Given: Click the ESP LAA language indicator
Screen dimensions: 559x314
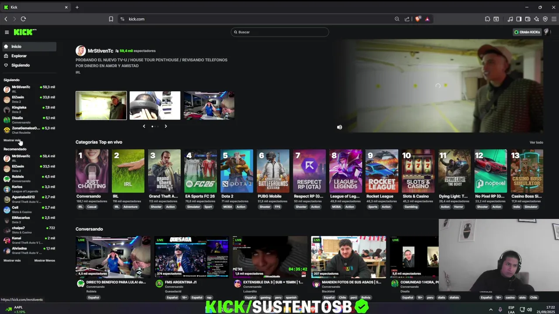Looking at the screenshot, I should coord(511,310).
